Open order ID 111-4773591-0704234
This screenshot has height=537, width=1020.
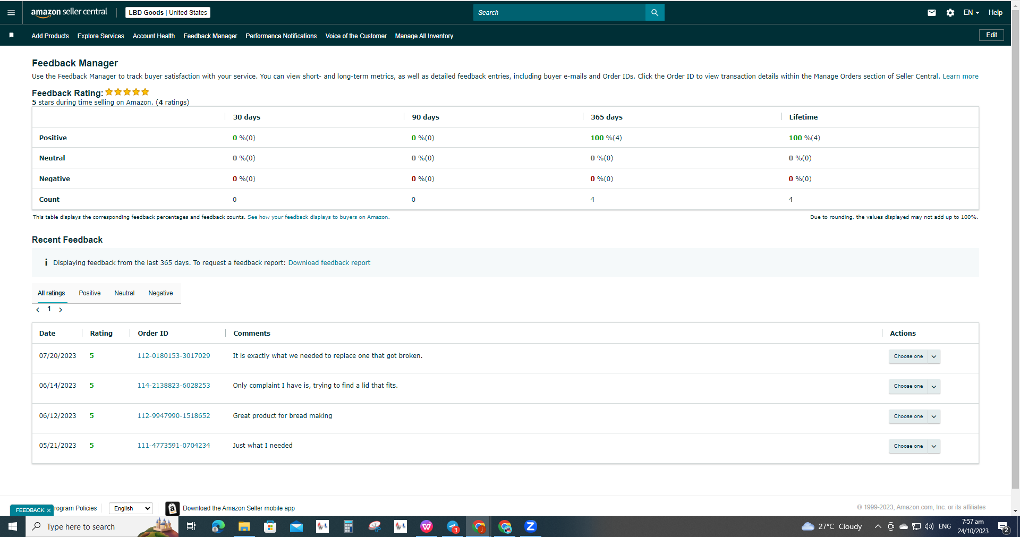tap(174, 446)
